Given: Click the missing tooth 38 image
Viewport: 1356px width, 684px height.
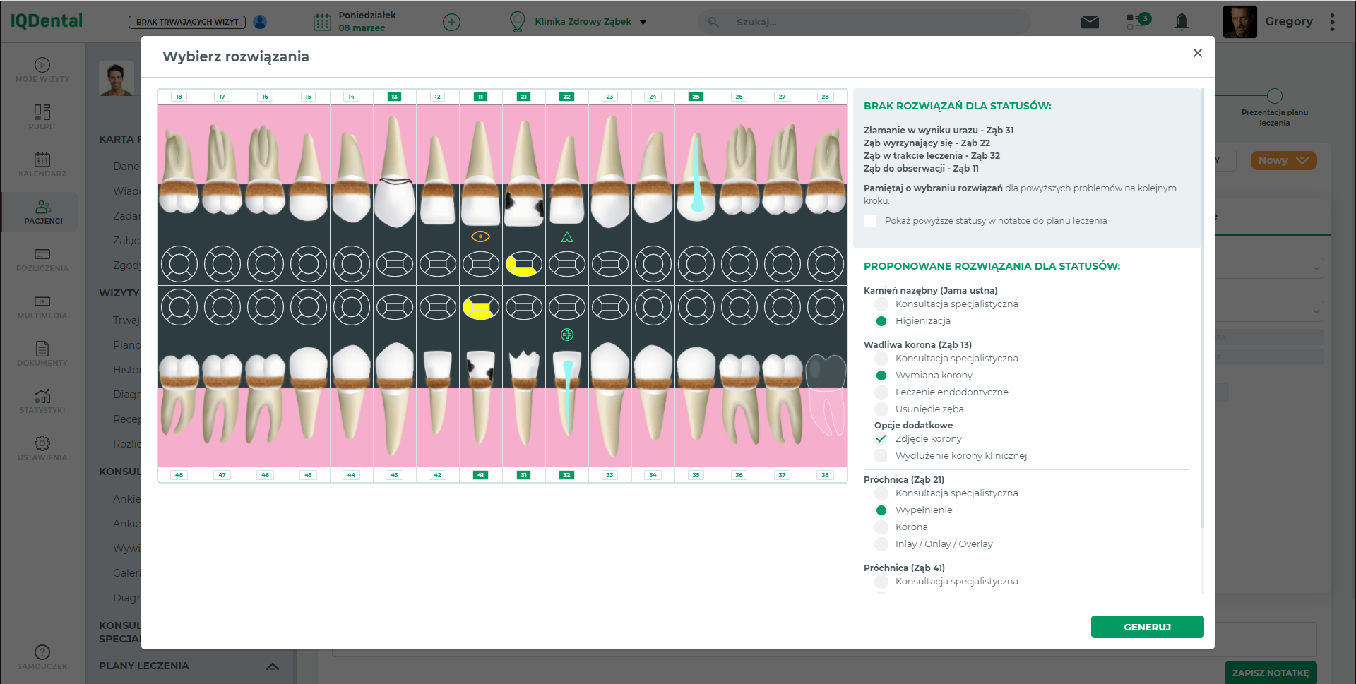Looking at the screenshot, I should [826, 395].
